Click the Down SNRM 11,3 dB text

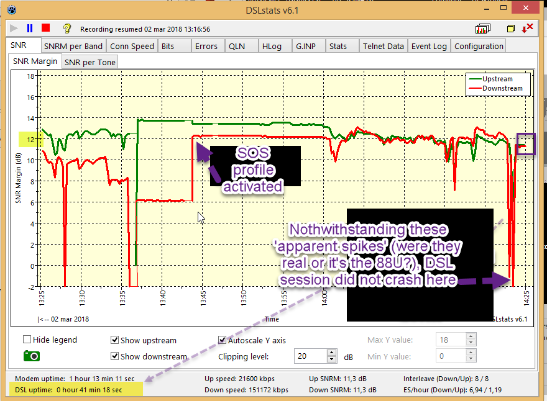[342, 390]
